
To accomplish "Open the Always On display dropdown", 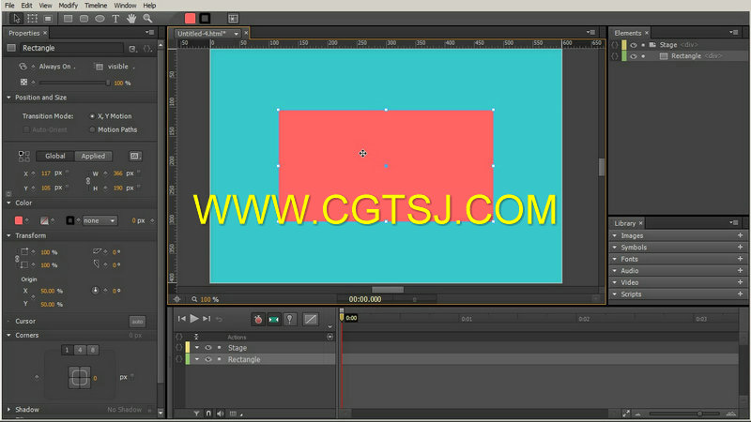I will [x=57, y=67].
